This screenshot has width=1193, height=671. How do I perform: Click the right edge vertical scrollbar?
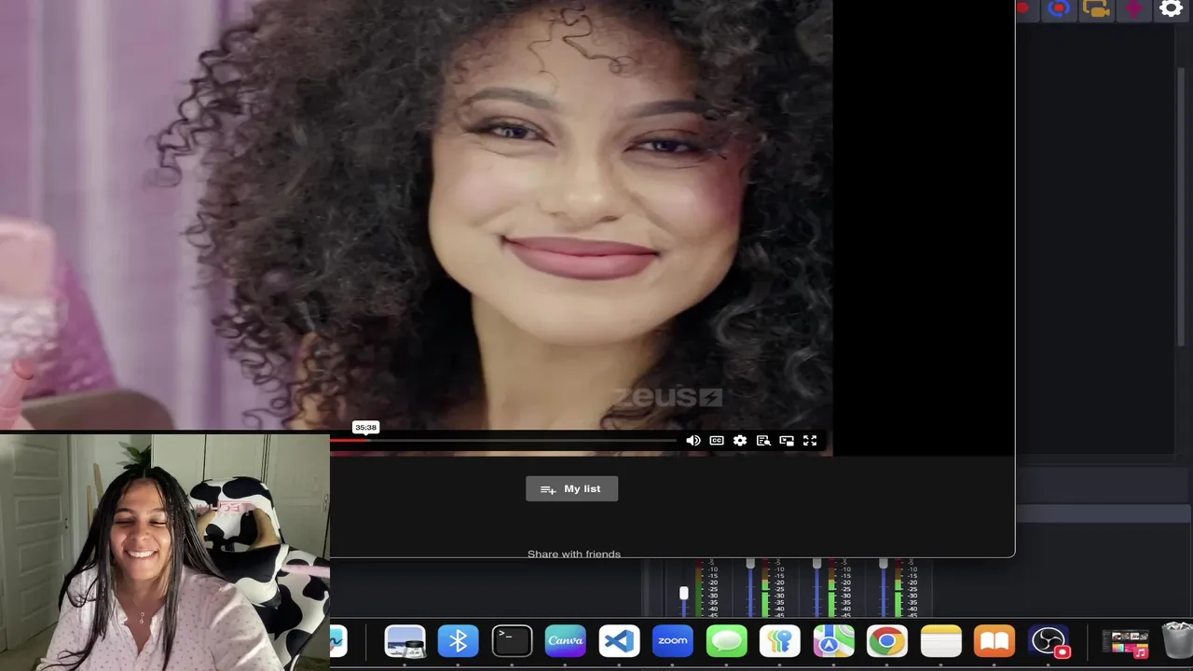(x=1182, y=205)
